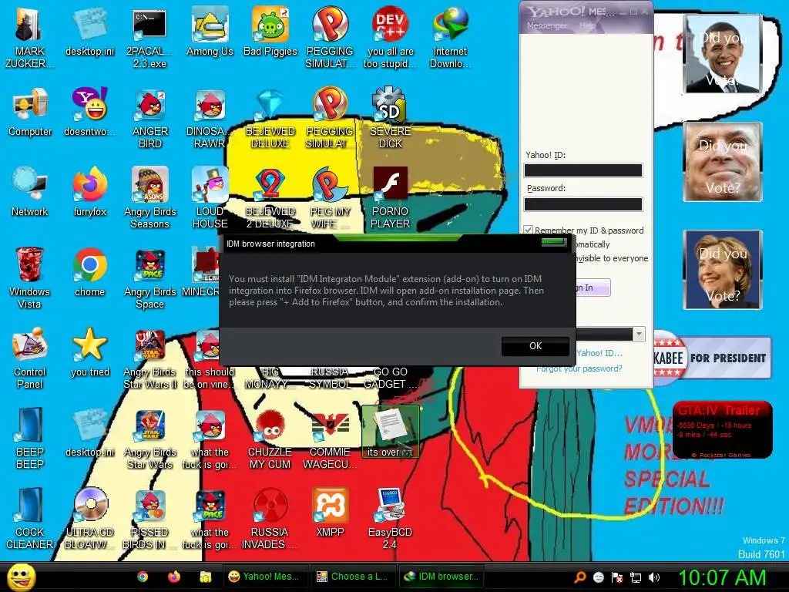Open the COCK CLEANER desktop icon

point(30,519)
